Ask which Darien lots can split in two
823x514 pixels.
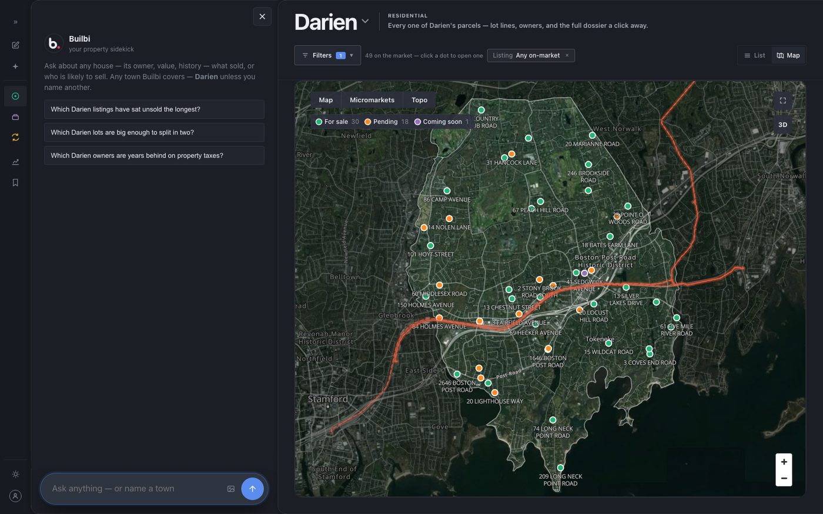coord(154,132)
